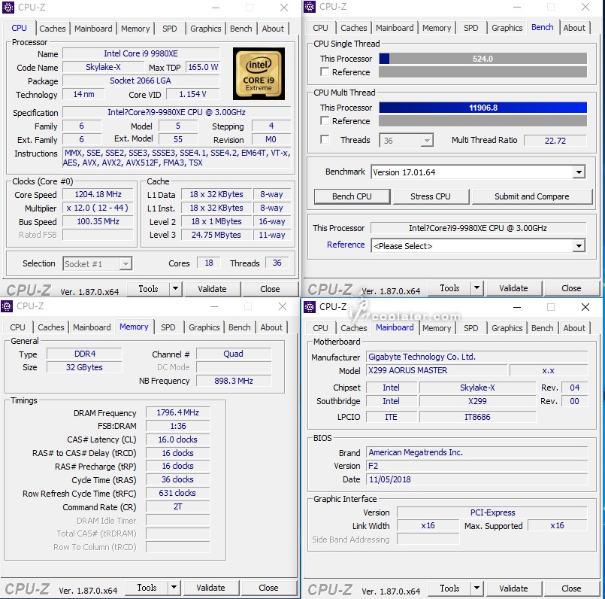Click the Core Speed value '1204.18 MHz'

point(98,194)
